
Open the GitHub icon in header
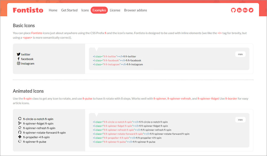233,10
